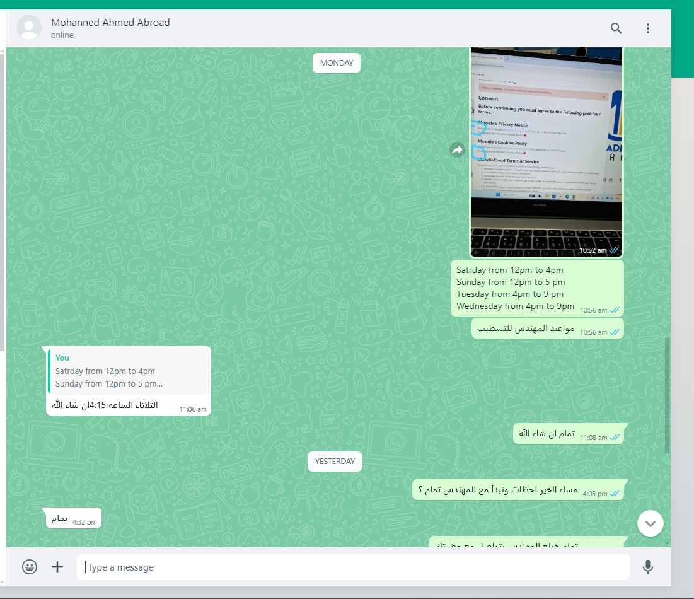Click the plus attach icon
Image resolution: width=694 pixels, height=599 pixels.
pyautogui.click(x=57, y=567)
